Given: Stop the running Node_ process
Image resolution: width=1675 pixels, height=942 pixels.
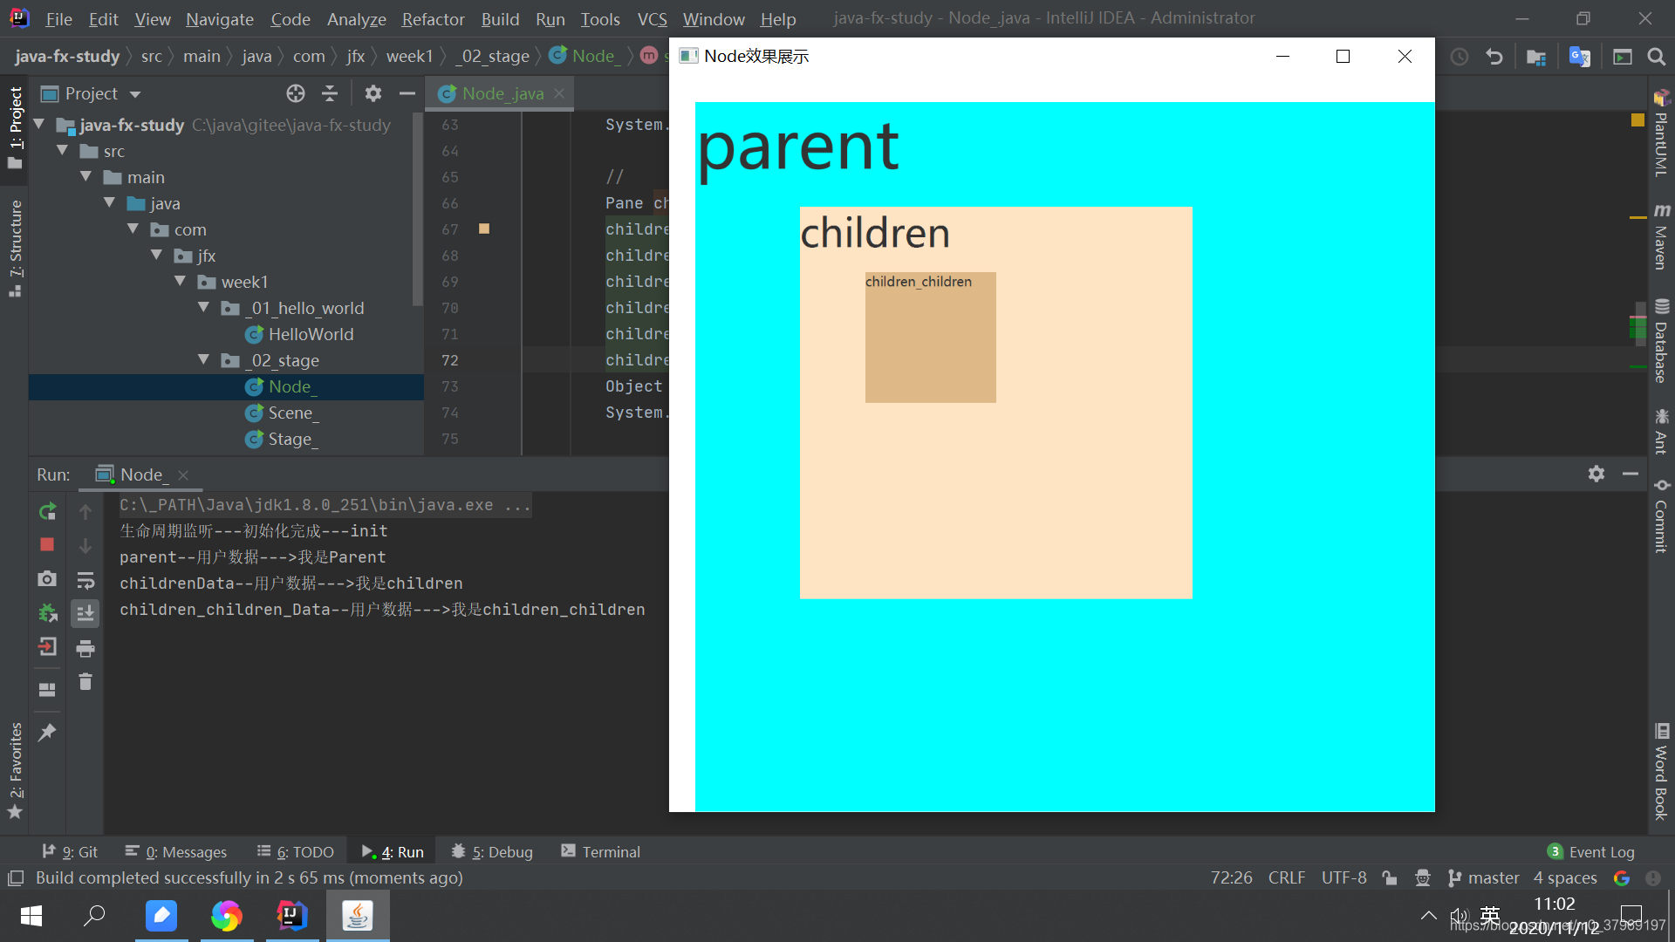Looking at the screenshot, I should point(47,545).
